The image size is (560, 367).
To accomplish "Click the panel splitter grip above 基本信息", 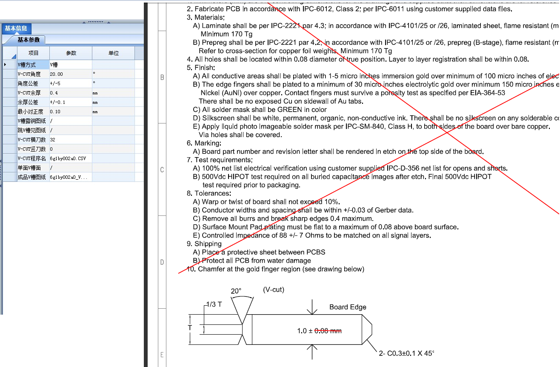I will pos(97,21).
